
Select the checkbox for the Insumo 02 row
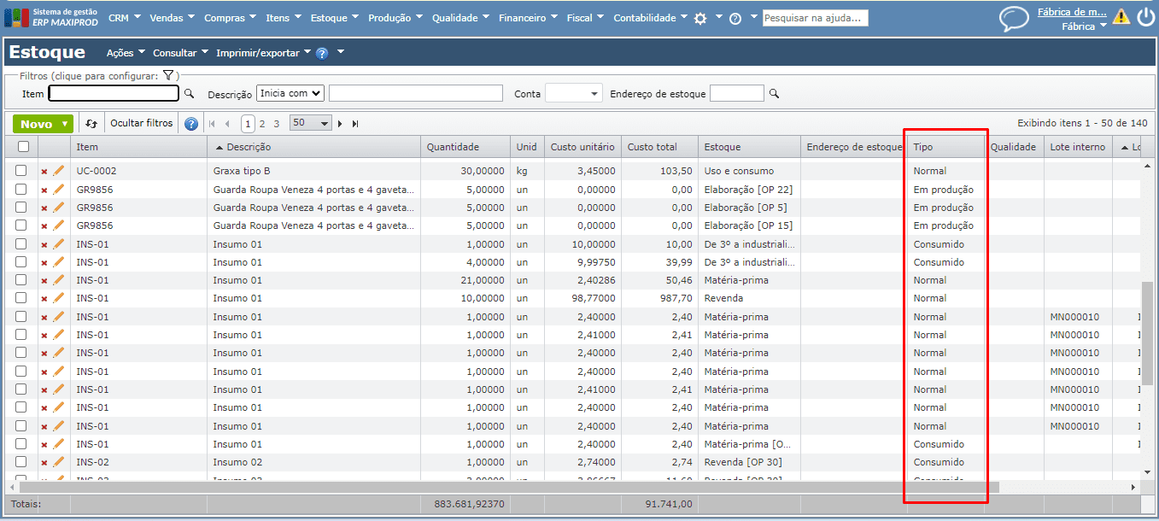pyautogui.click(x=21, y=462)
